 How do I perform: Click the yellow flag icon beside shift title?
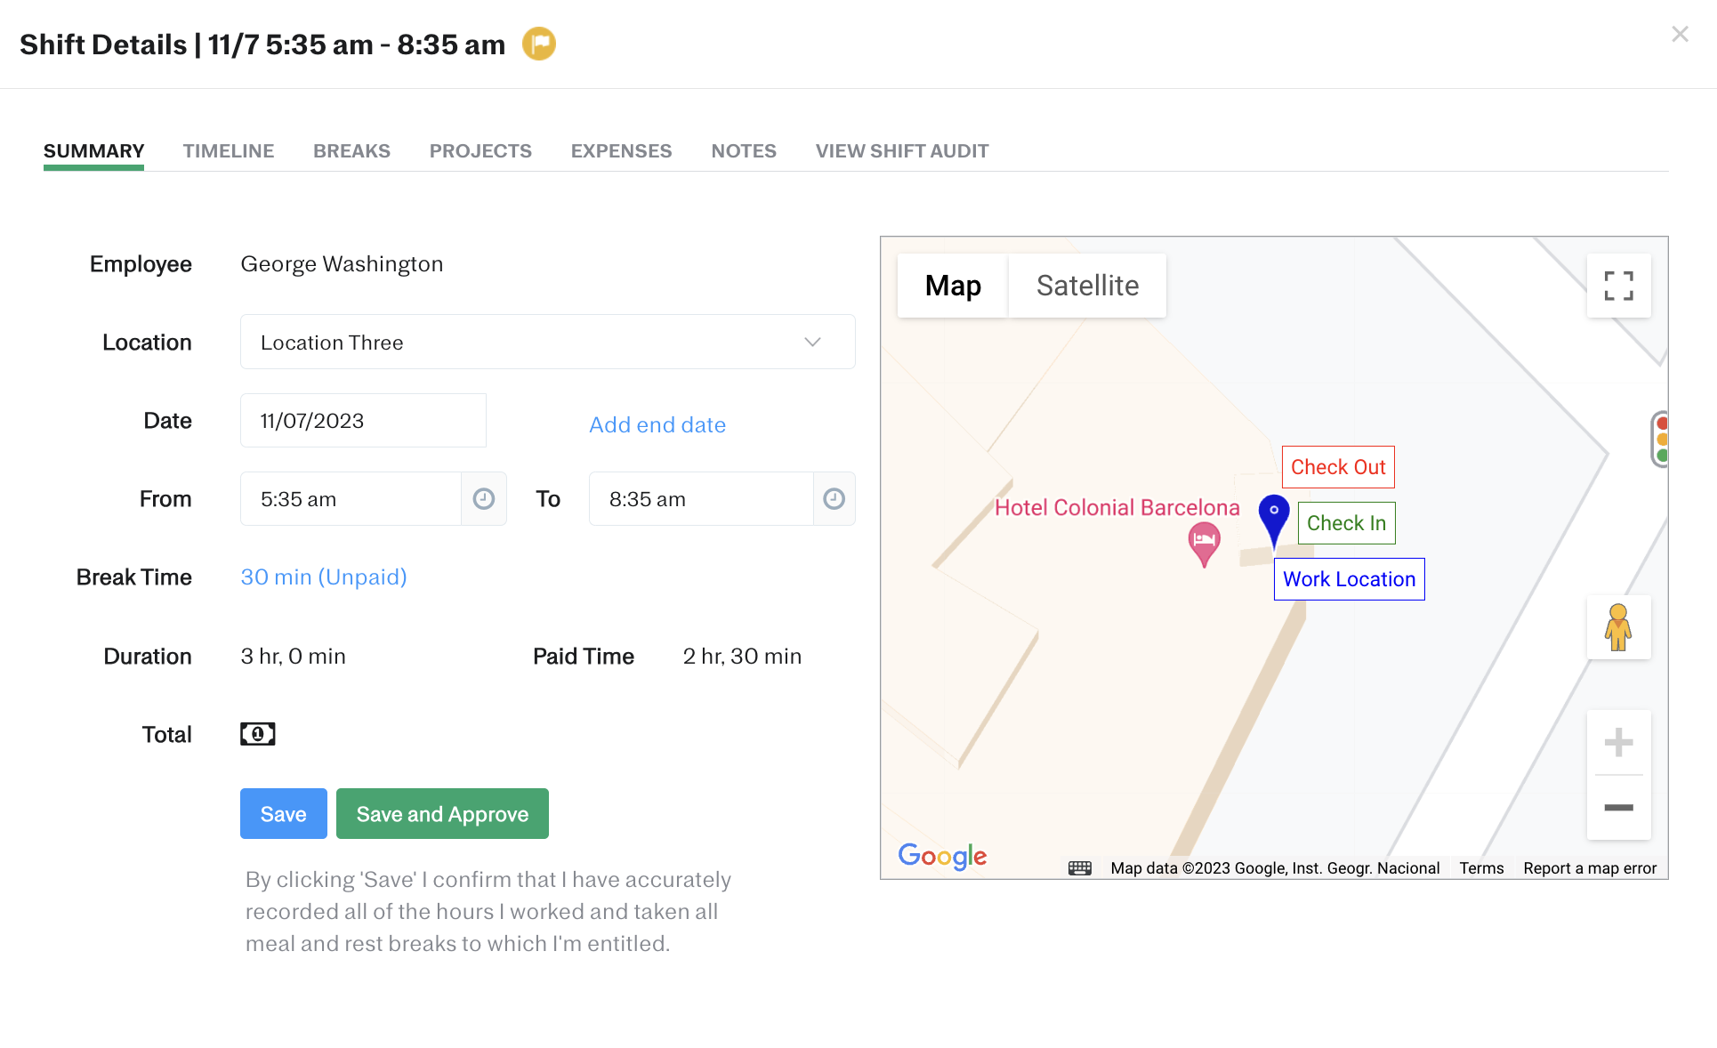[538, 44]
